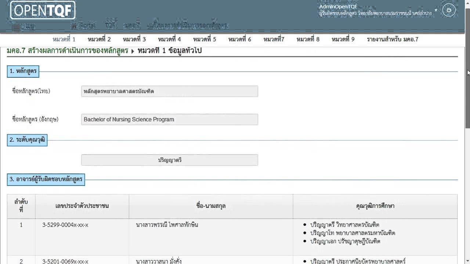This screenshot has width=470, height=264.
Task: Select name cell นางสาววาสนา มั่งคั่ง
Action: (159, 261)
